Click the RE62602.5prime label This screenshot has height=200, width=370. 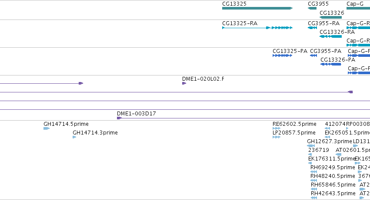294,124
